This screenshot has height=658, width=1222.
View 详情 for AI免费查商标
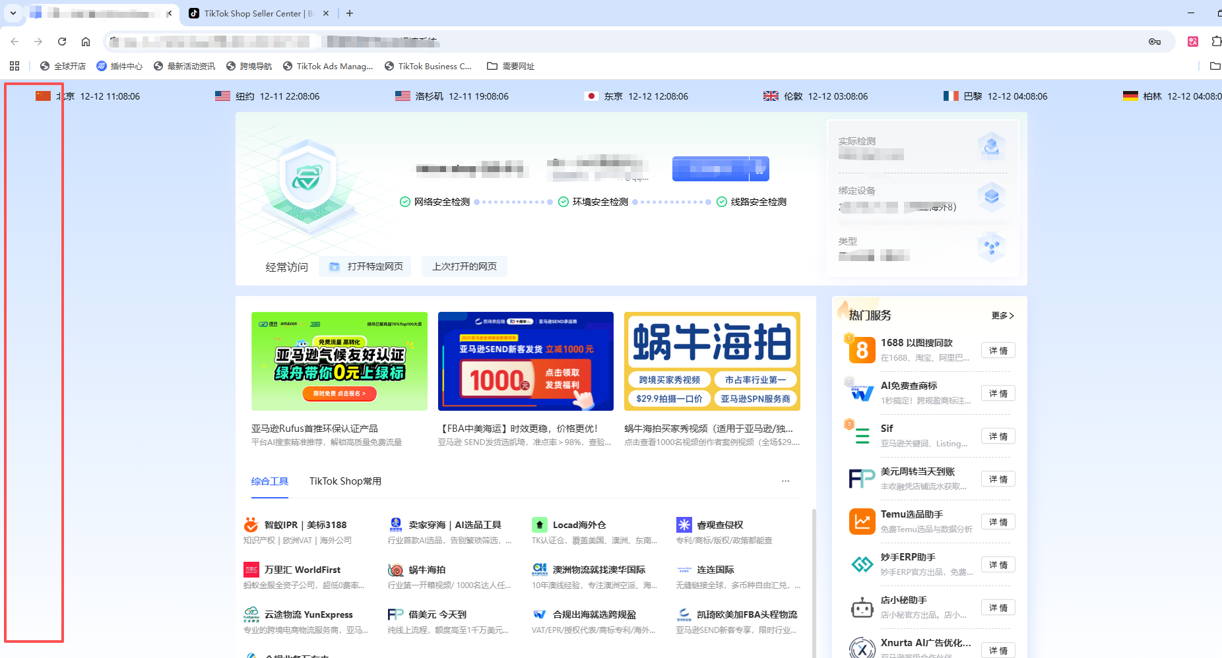point(998,394)
